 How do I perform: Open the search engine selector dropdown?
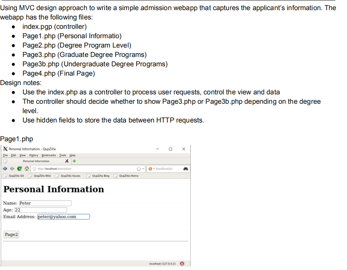click(154, 169)
